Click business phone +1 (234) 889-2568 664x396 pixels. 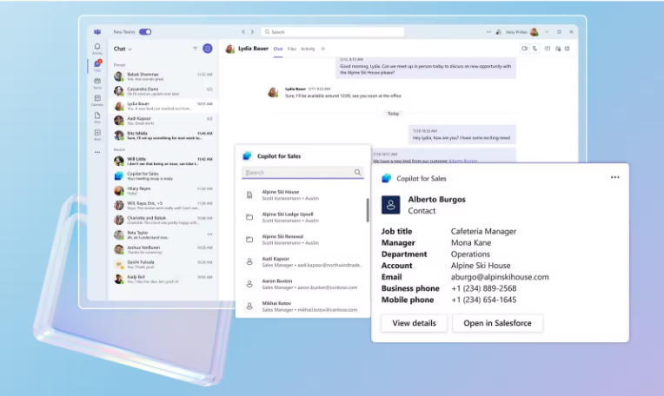tap(483, 288)
